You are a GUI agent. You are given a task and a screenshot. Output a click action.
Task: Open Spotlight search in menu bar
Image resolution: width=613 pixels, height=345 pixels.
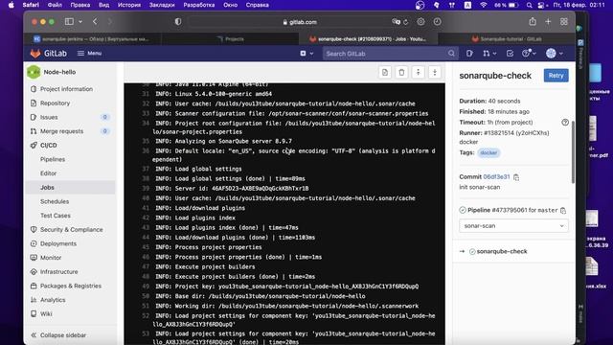pos(529,5)
